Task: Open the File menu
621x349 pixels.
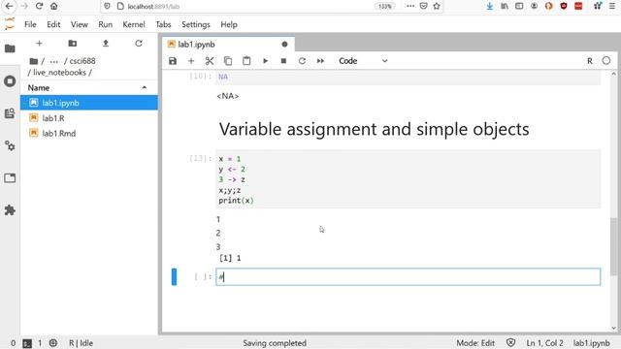Action: pos(30,24)
